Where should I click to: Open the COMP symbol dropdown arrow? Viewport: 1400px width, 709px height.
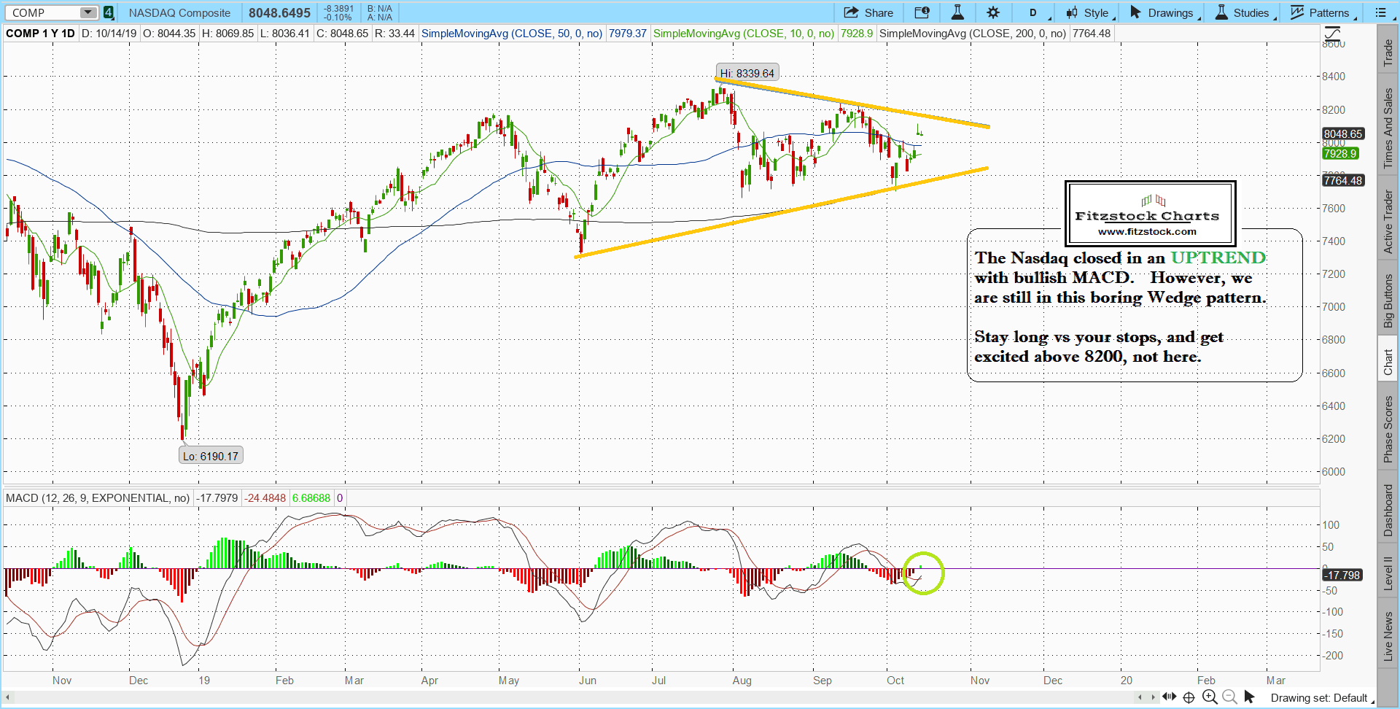coord(87,12)
